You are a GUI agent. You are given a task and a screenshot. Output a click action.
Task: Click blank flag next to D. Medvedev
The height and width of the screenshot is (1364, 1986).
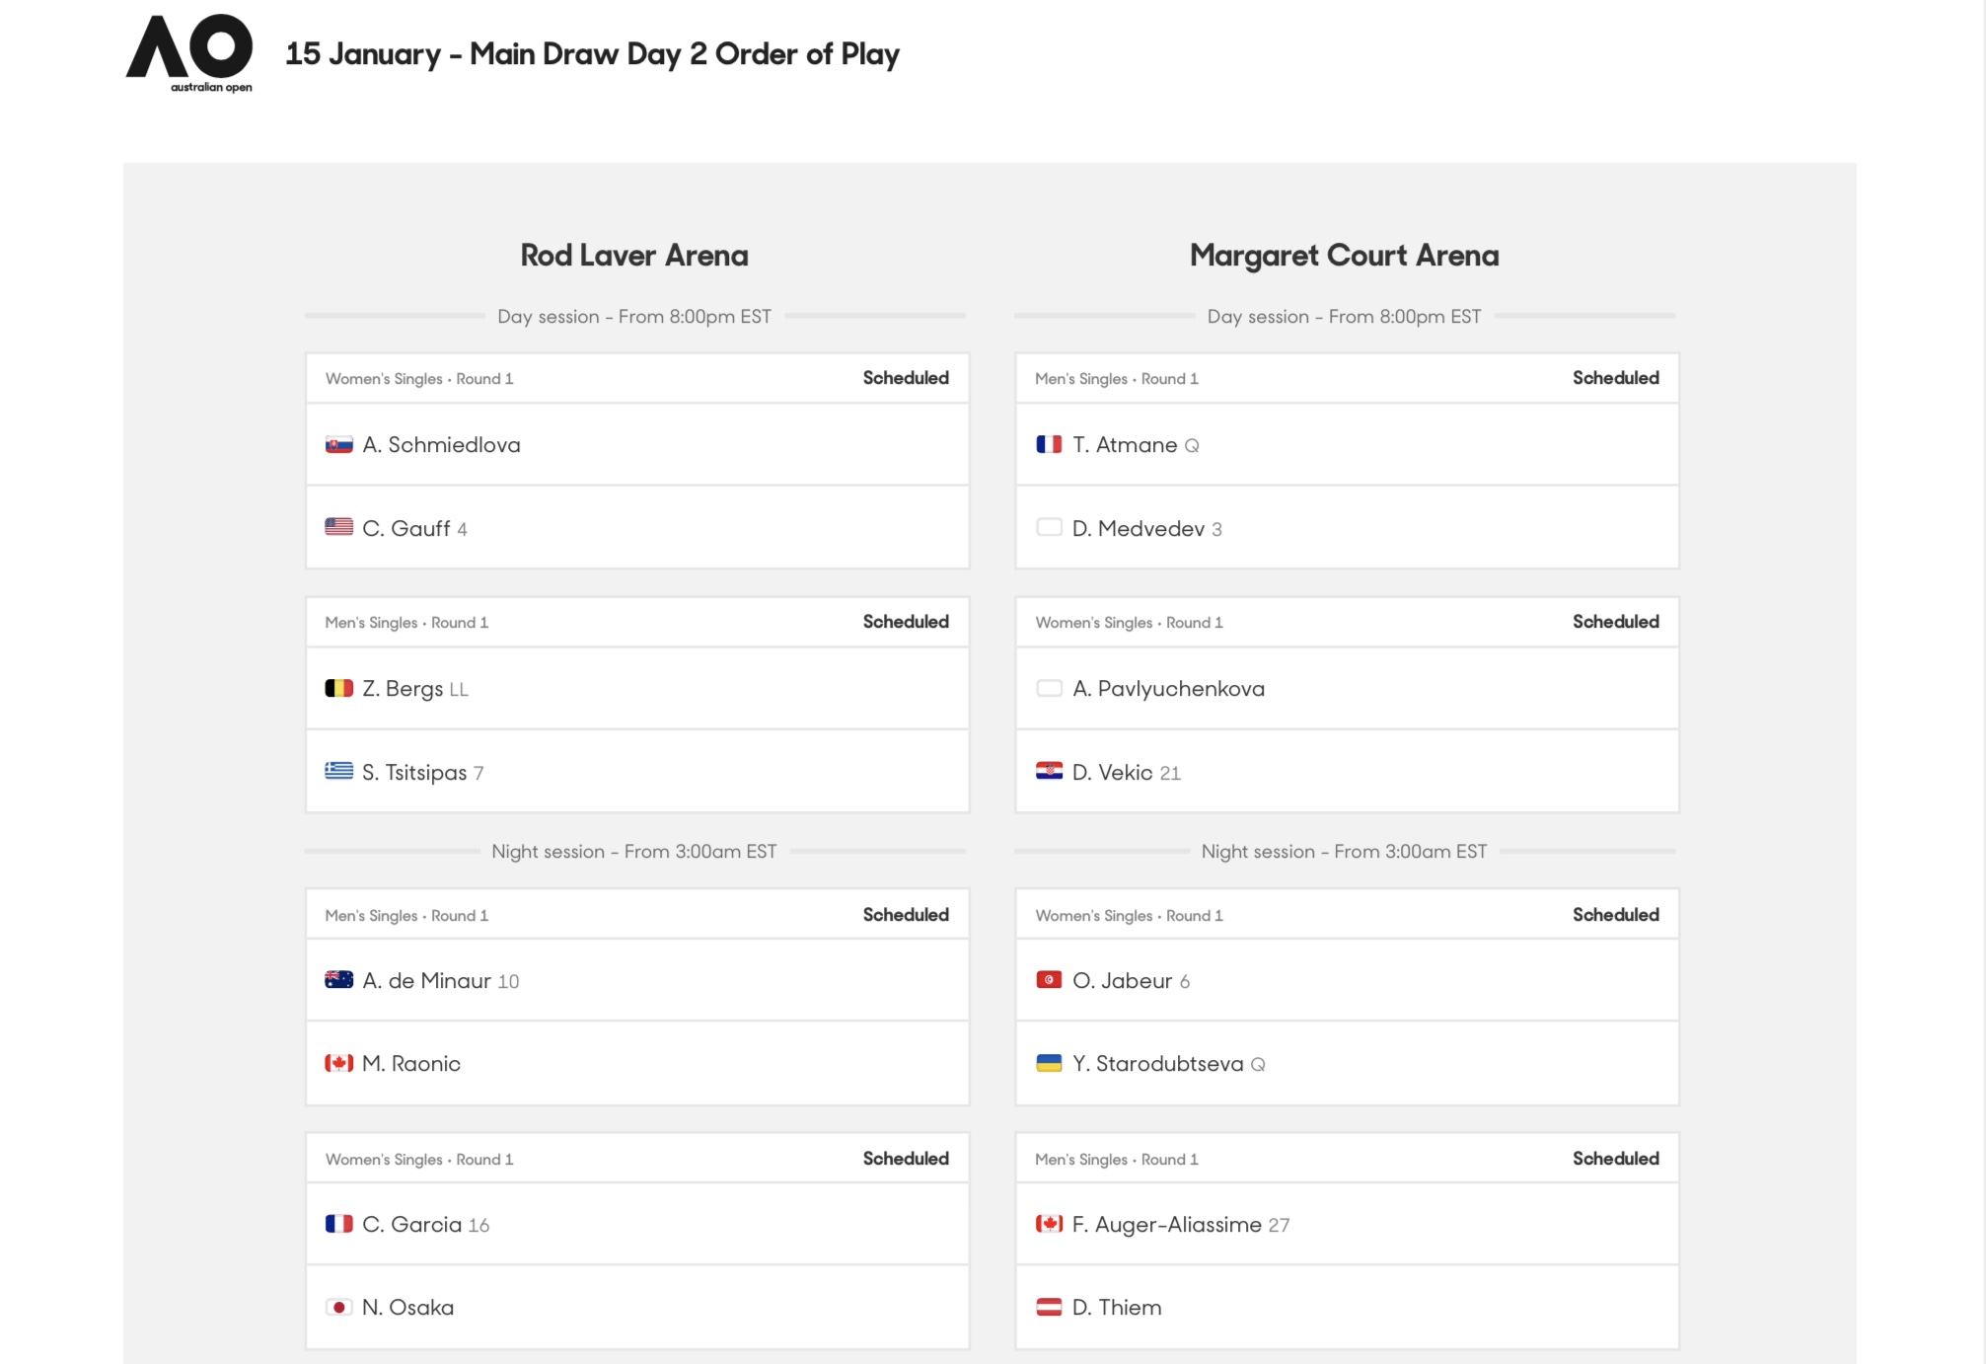(1049, 527)
